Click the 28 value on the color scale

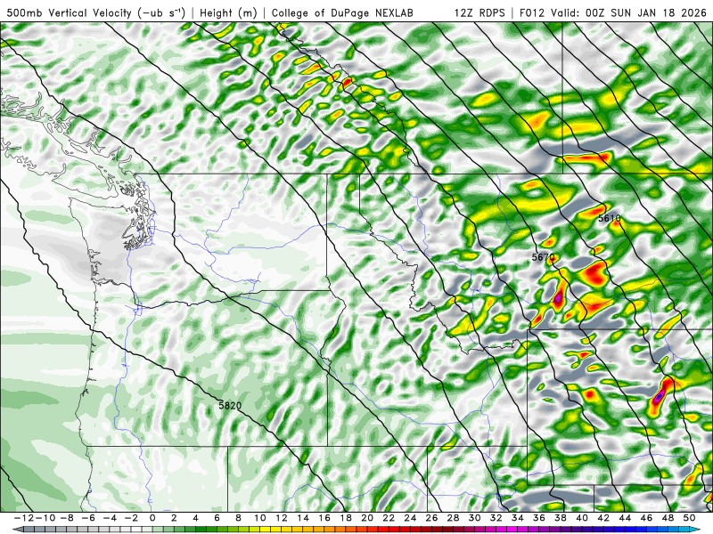(x=454, y=518)
